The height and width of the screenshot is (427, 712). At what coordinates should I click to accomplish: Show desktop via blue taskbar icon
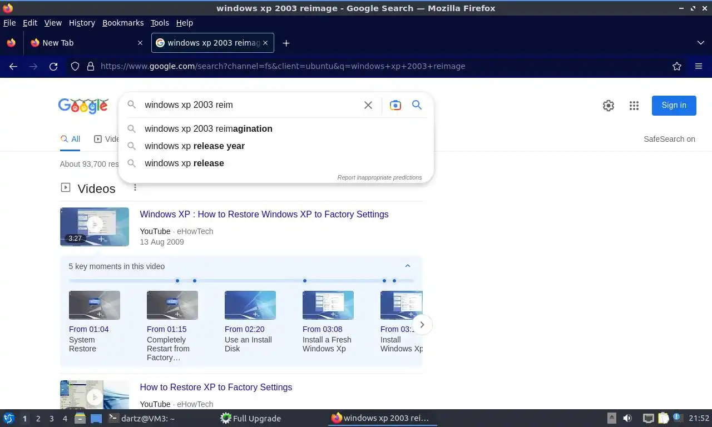[x=96, y=418]
